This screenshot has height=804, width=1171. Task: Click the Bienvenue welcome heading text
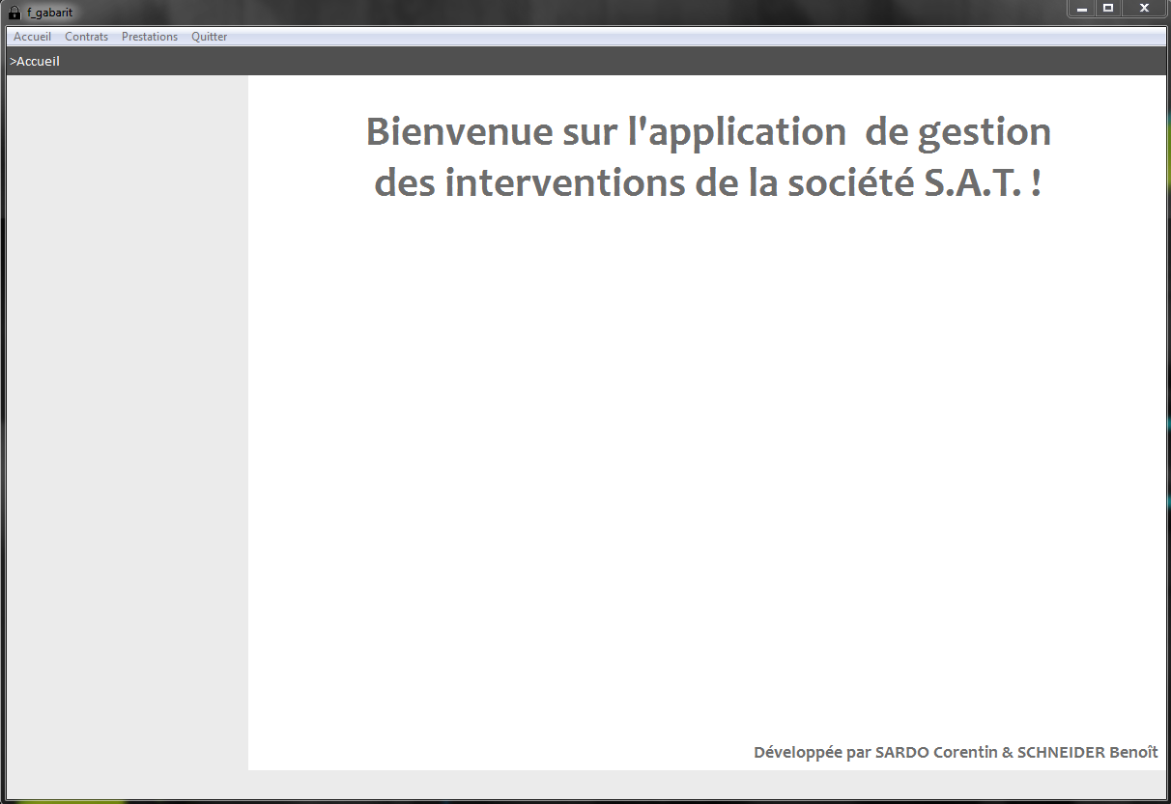pos(708,156)
